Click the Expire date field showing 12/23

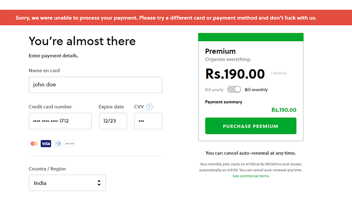point(113,121)
